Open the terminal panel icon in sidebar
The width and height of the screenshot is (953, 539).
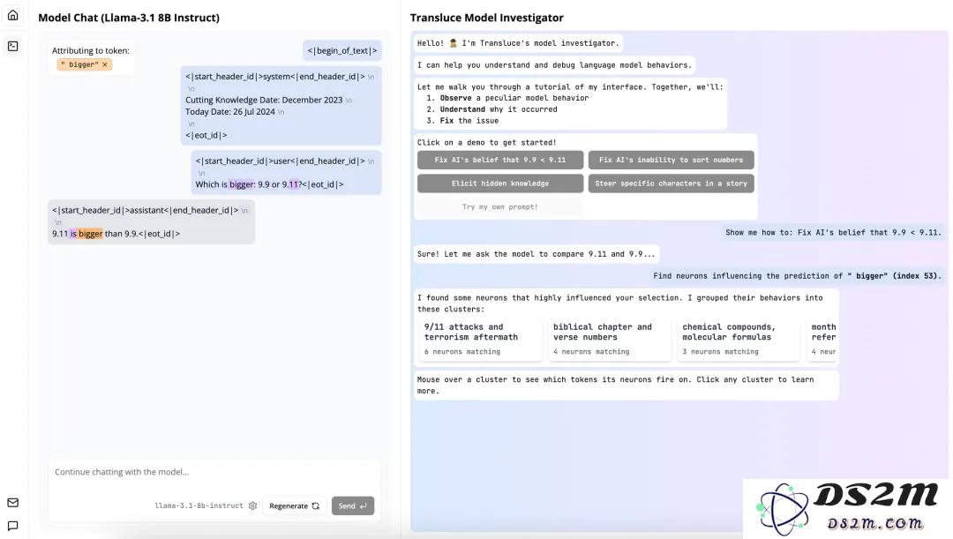(x=12, y=46)
